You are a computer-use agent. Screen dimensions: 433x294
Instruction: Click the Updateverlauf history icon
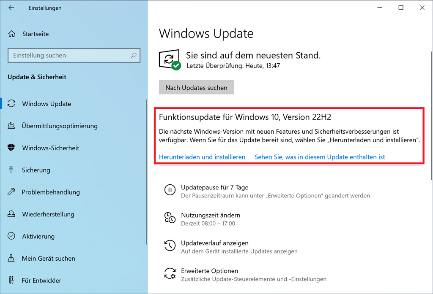tap(170, 246)
